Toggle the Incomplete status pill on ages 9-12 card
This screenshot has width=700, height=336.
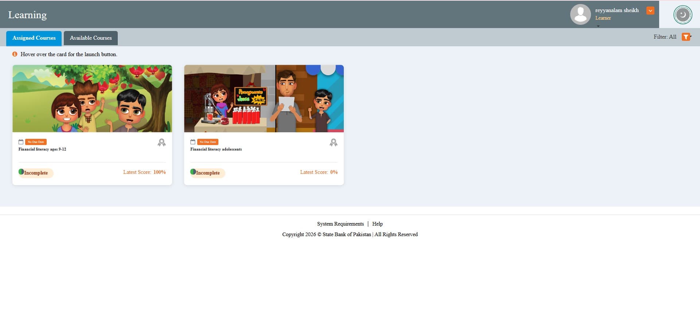(x=36, y=173)
